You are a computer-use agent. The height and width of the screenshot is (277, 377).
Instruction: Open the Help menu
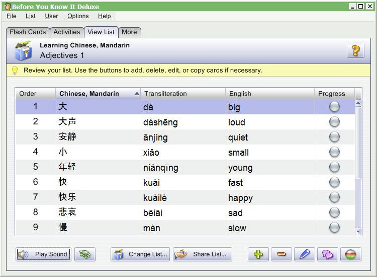pyautogui.click(x=105, y=16)
